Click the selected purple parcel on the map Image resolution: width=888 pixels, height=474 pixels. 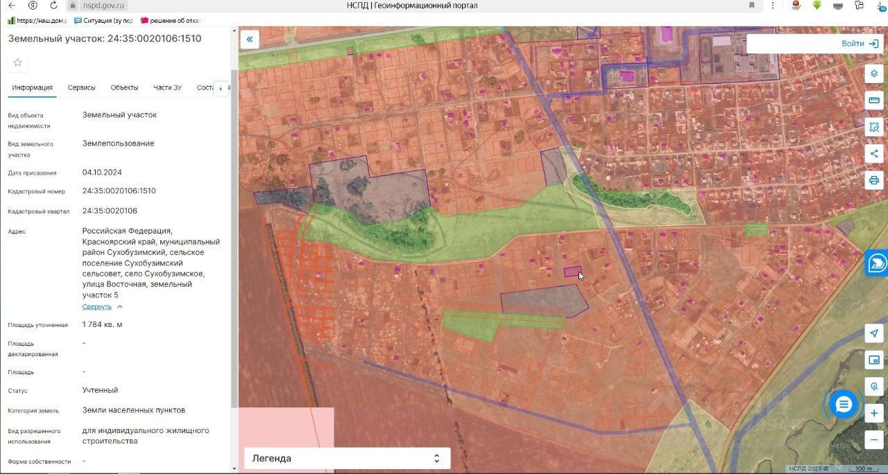pyautogui.click(x=572, y=272)
